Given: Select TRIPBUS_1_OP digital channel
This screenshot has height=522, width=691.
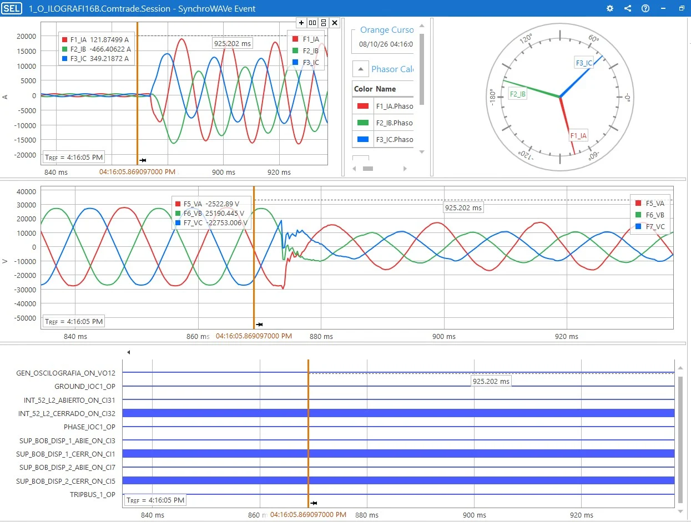Looking at the screenshot, I should [x=93, y=494].
